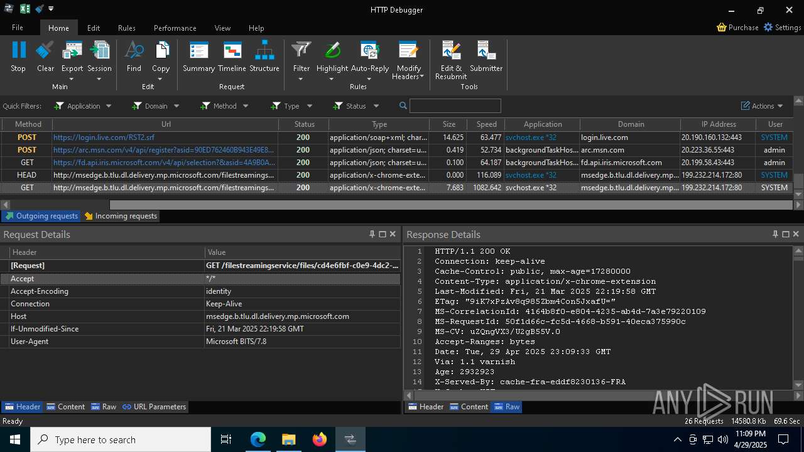
Task: Click the Stop capture icon
Action: (x=18, y=50)
